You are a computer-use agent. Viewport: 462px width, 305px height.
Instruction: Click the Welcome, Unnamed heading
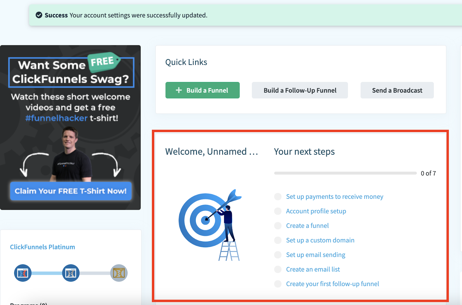[x=212, y=152]
